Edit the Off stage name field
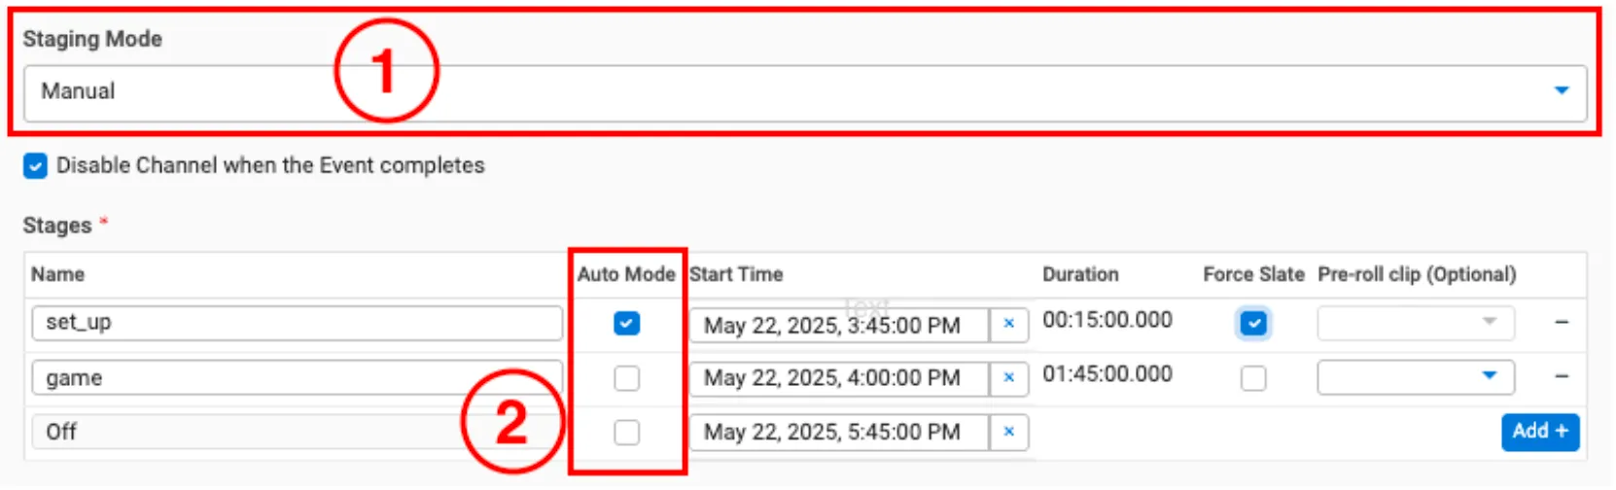Screen dimensions: 1616x490 [297, 433]
